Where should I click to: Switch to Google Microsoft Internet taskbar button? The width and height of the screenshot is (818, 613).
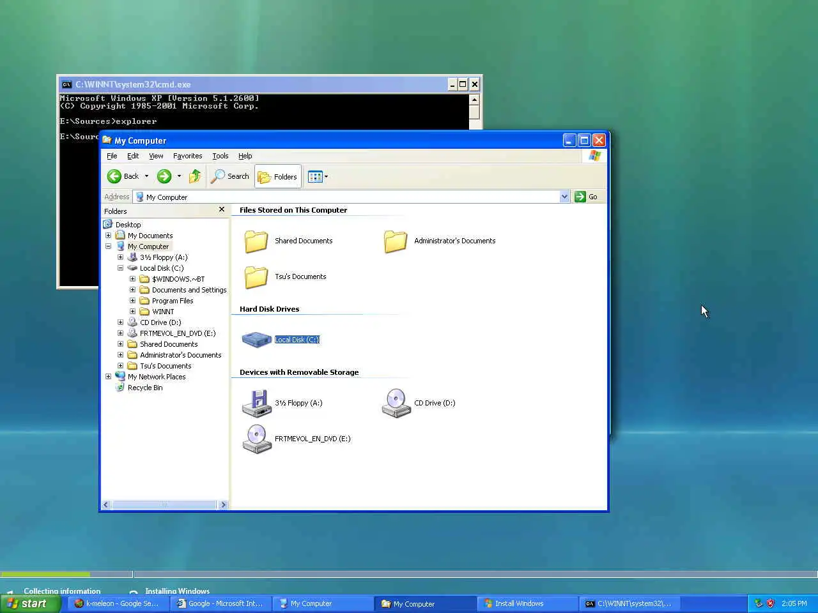coord(220,603)
